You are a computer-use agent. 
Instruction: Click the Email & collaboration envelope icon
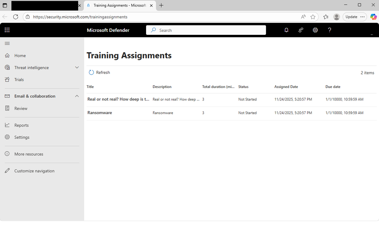7,96
